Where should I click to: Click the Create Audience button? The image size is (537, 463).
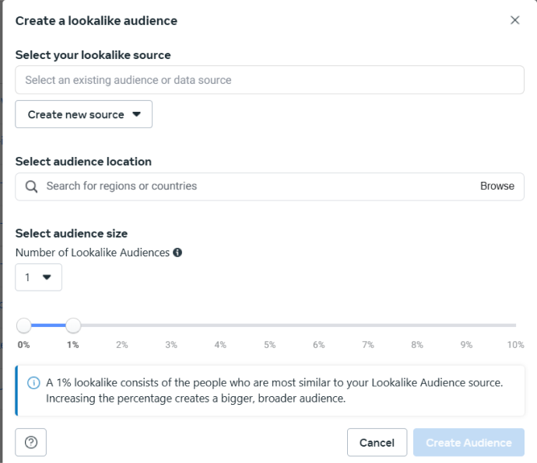point(469,443)
